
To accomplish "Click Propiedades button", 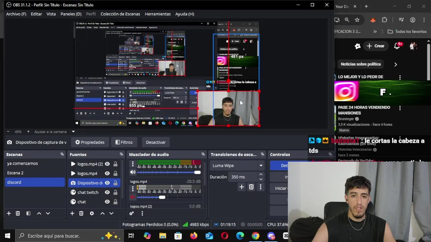I will click(90, 142).
